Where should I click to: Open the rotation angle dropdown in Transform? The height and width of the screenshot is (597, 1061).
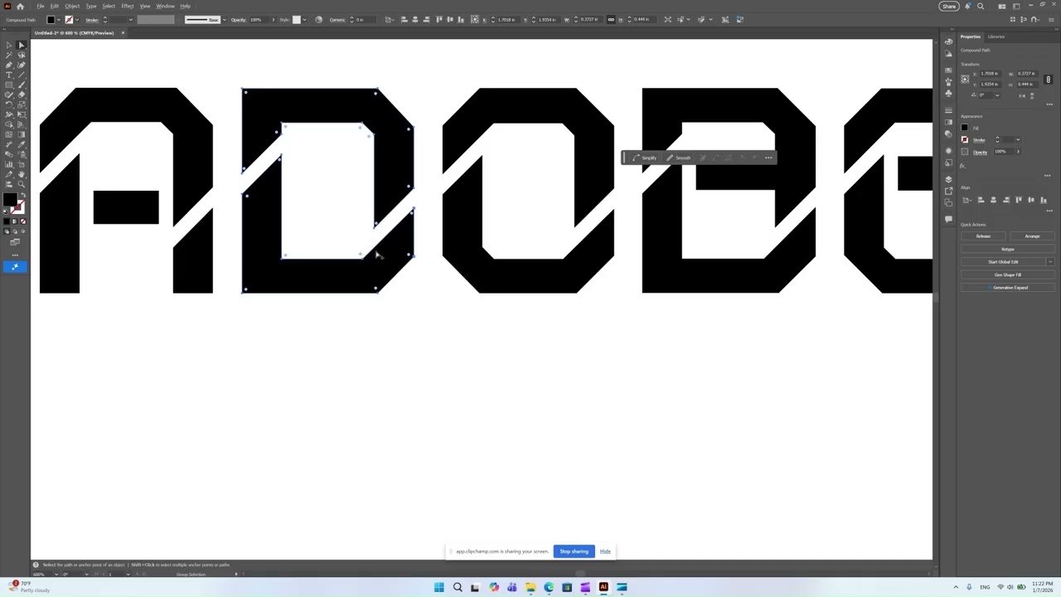point(997,95)
